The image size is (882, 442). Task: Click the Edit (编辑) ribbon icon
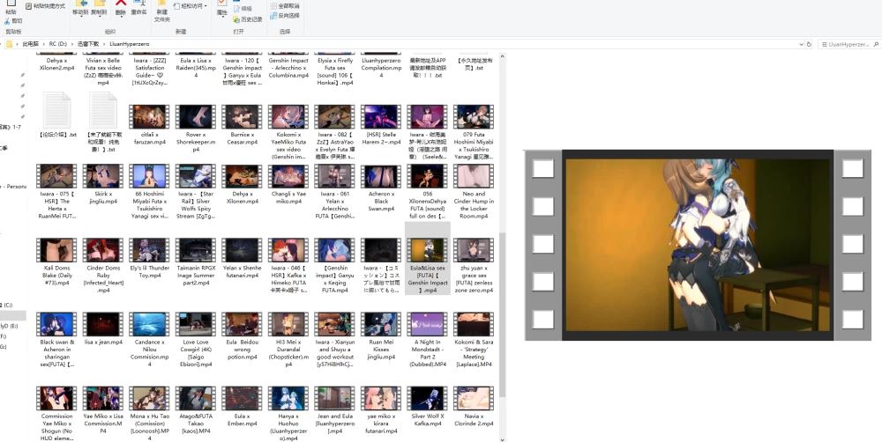[236, 9]
